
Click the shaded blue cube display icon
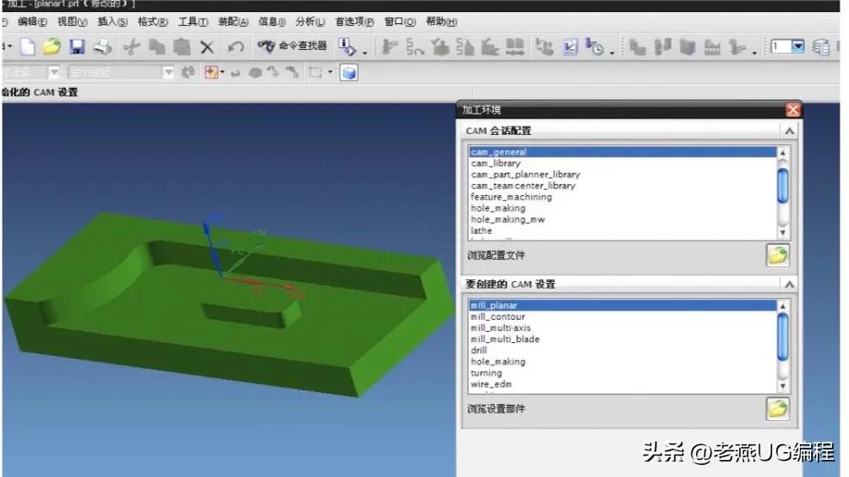(x=348, y=73)
